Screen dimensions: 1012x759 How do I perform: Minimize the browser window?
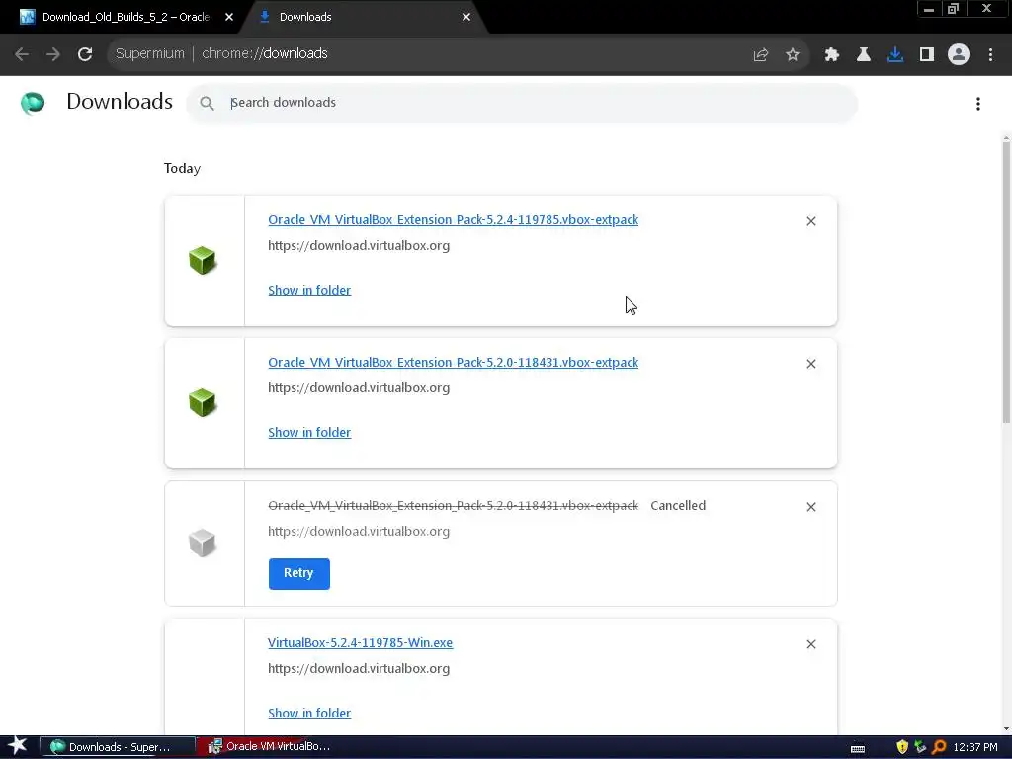tap(929, 9)
